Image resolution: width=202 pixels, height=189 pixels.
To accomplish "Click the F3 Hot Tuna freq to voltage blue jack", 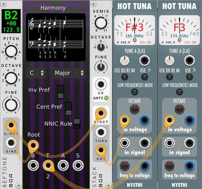I will 189,166.
